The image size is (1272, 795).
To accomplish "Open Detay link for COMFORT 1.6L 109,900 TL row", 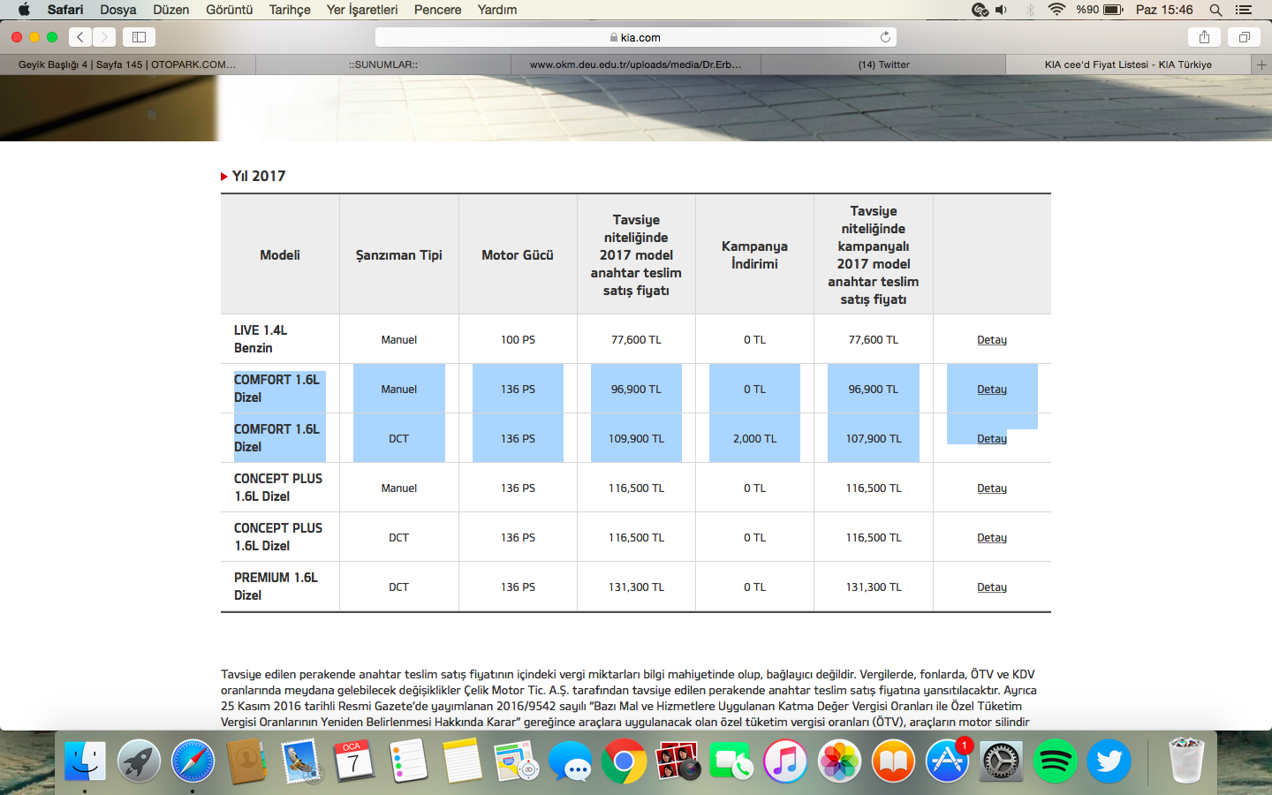I will tap(992, 439).
